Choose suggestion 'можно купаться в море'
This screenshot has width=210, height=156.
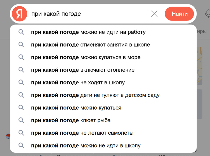(x=86, y=57)
